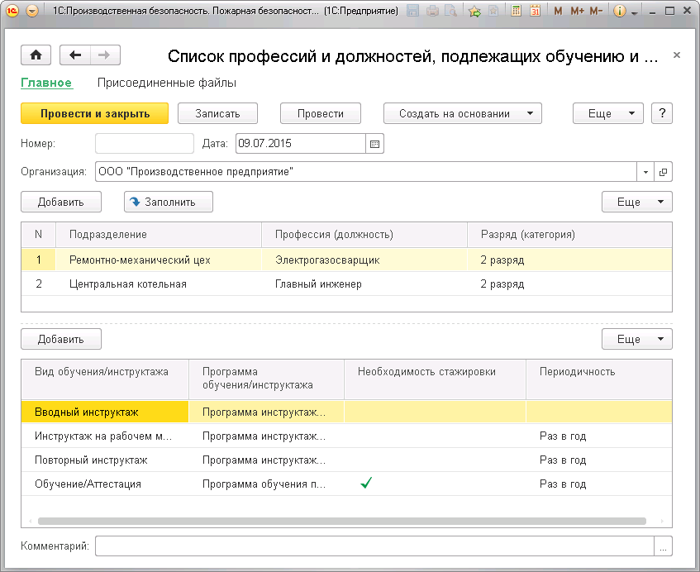
Task: Click the Записать button
Action: (x=217, y=113)
